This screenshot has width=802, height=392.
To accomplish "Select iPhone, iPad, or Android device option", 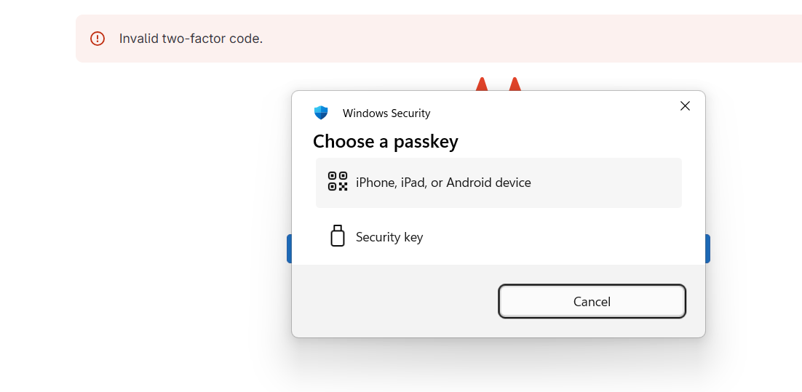I will (x=443, y=183).
